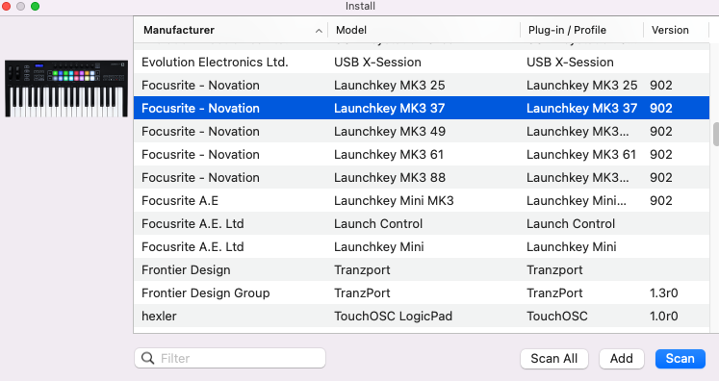Select the Launchkey MK3 25 model row
Screen dimensions: 719x381
[422, 85]
